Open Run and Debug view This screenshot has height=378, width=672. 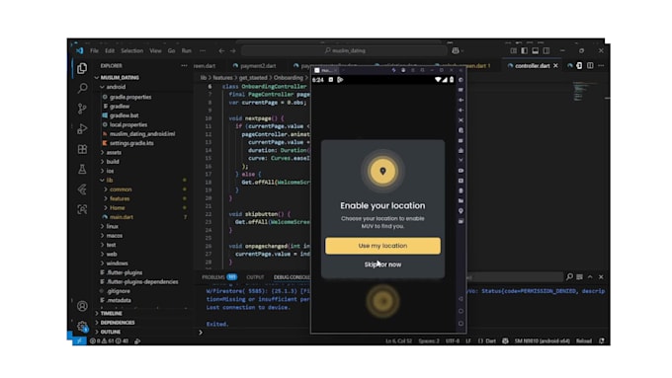coord(82,128)
